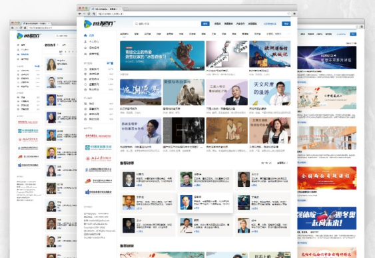Select the underlined first category tab
This screenshot has height=258, width=375.
point(124,34)
